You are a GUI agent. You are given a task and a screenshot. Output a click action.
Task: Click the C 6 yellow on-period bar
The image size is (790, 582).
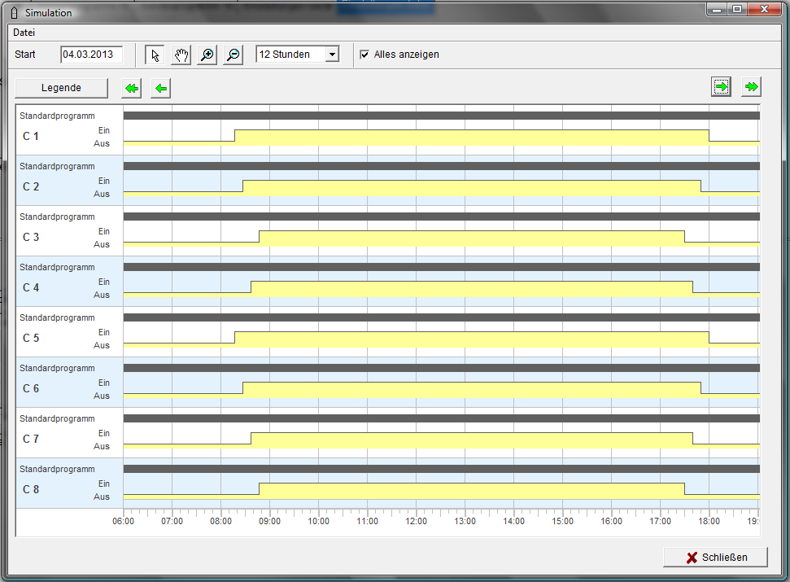[472, 390]
